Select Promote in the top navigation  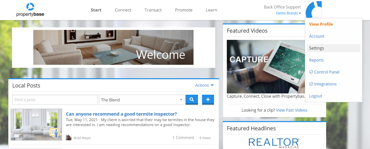pyautogui.click(x=183, y=10)
